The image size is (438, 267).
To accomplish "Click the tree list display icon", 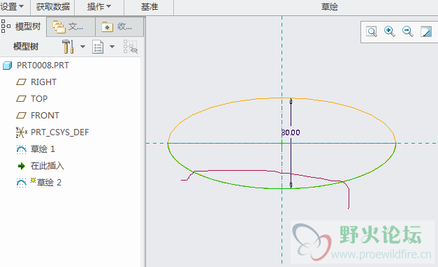I will click(x=98, y=47).
